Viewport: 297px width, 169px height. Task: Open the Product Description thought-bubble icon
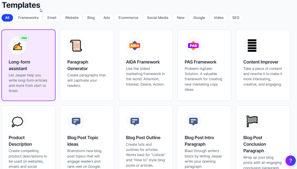tap(17, 121)
